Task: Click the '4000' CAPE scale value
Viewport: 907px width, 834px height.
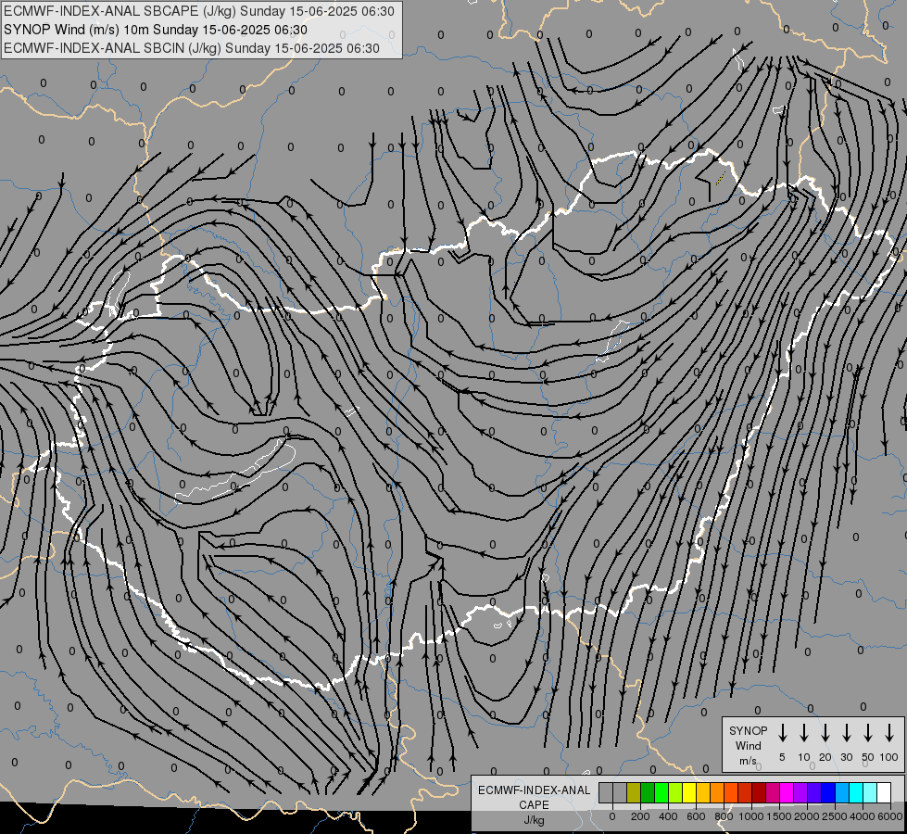Action: tap(863, 816)
